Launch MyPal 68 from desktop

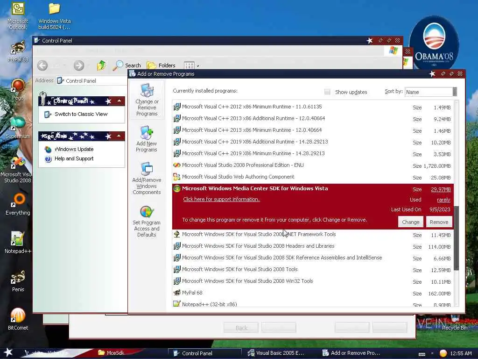tap(18, 51)
